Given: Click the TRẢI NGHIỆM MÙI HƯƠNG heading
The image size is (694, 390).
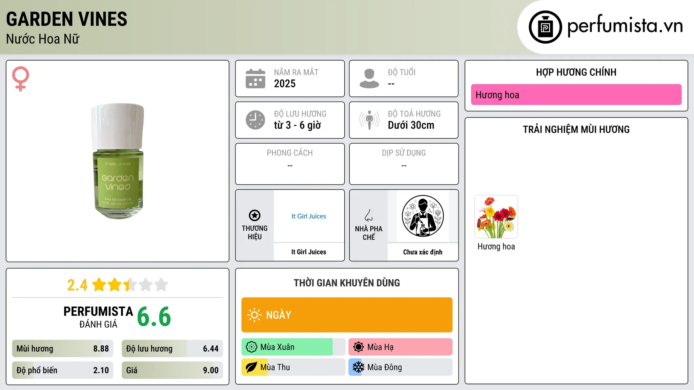Looking at the screenshot, I should (x=576, y=129).
